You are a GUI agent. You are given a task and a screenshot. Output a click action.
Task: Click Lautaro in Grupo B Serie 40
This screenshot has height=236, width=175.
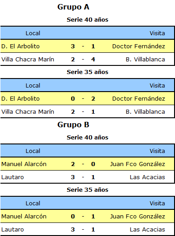[x=13, y=177]
